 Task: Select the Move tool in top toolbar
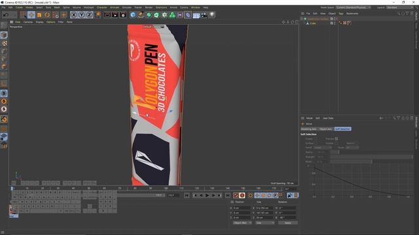click(x=31, y=15)
